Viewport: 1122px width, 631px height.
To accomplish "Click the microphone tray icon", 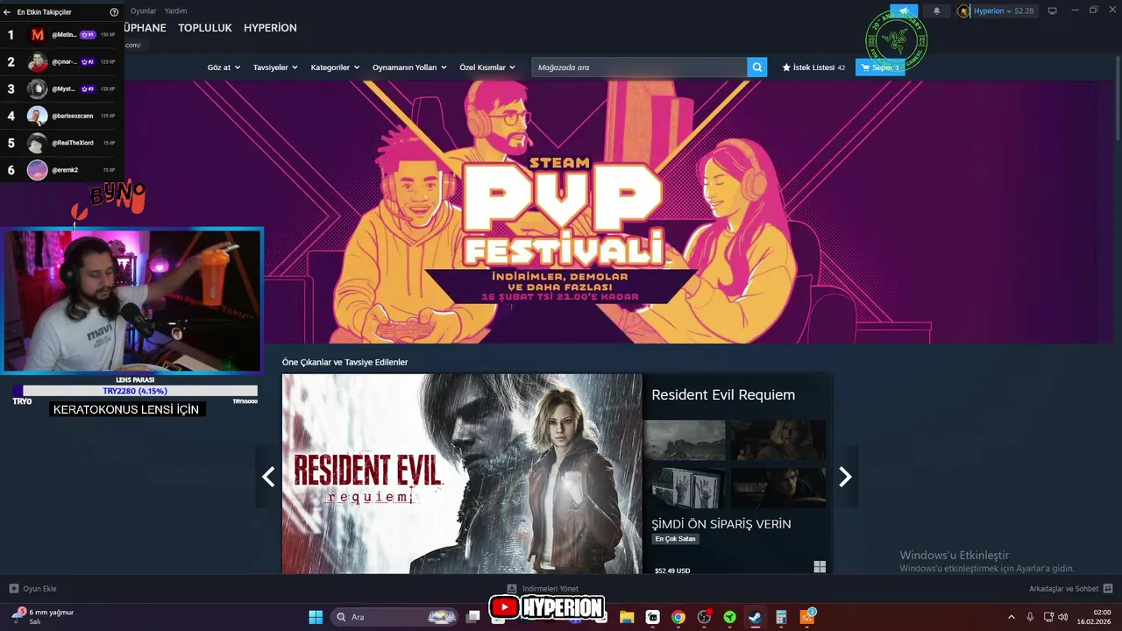I will coord(1030,617).
